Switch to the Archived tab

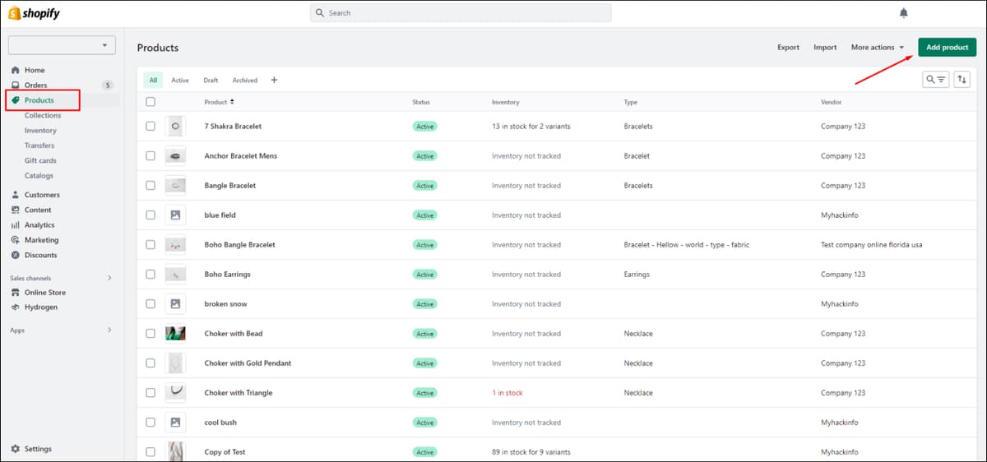[x=245, y=80]
